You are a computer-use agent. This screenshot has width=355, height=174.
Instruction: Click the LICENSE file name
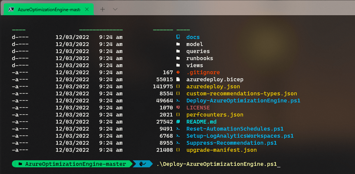(198, 108)
